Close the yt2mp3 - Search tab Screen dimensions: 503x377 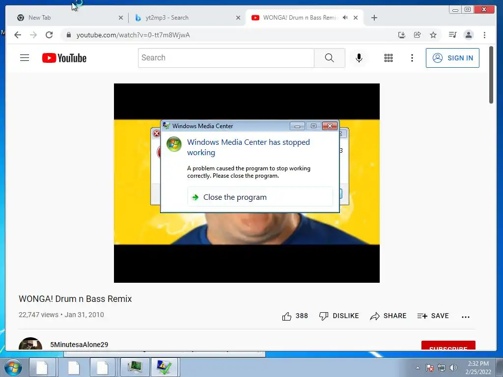tap(238, 18)
